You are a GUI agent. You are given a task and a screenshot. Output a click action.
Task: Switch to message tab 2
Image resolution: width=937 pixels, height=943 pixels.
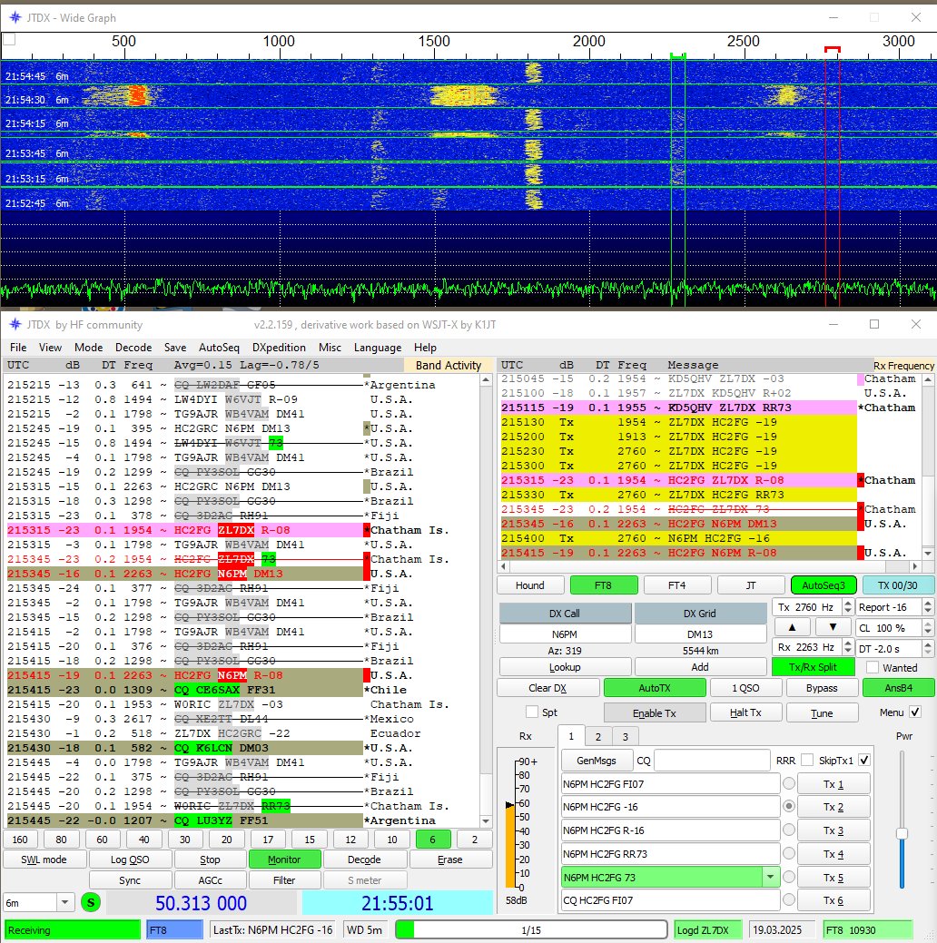[x=597, y=736]
